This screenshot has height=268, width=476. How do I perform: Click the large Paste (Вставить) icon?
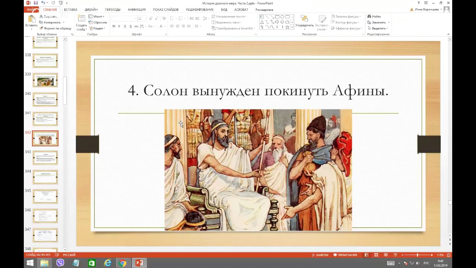click(31, 19)
